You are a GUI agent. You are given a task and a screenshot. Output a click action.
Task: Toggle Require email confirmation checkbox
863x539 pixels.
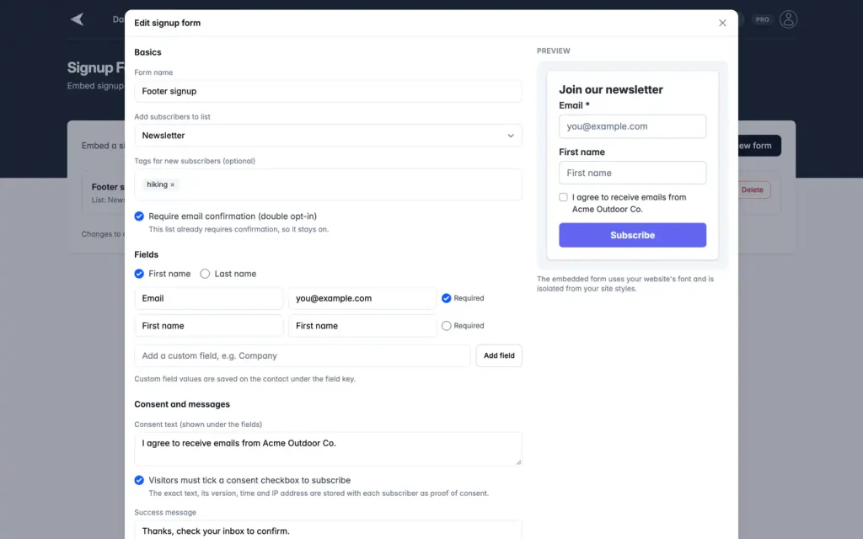(139, 216)
